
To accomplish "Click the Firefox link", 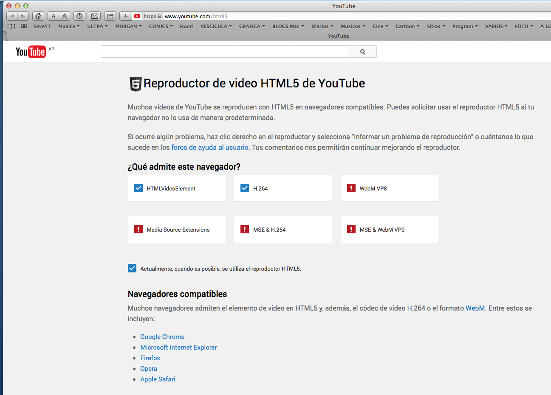I will [x=150, y=358].
